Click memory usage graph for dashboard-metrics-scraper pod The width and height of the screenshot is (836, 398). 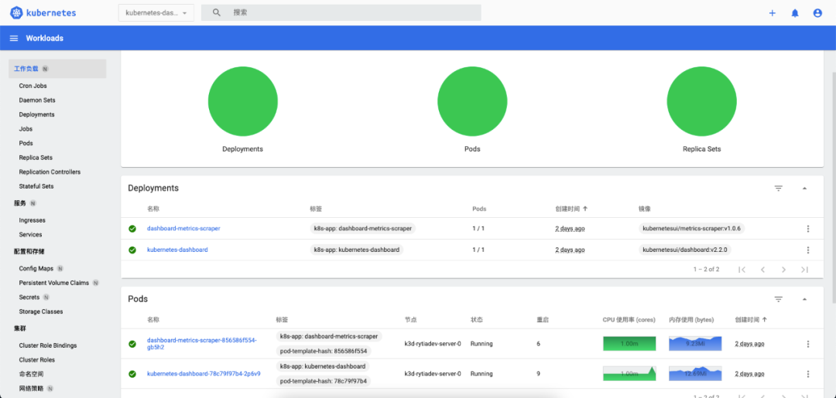click(x=695, y=344)
